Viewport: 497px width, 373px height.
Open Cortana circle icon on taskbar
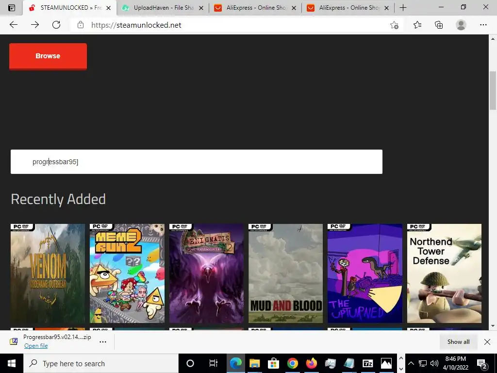pyautogui.click(x=190, y=363)
